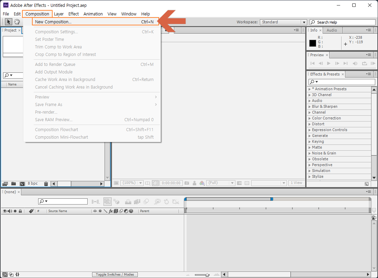Click the 8 bpc color depth button

click(x=33, y=183)
